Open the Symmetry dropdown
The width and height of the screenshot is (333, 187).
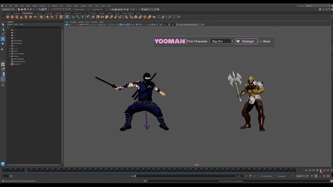coord(98,9)
